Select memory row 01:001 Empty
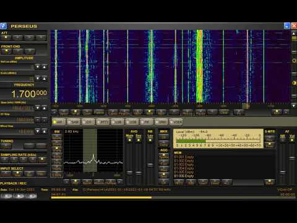297x223 pixels. tap(184, 157)
